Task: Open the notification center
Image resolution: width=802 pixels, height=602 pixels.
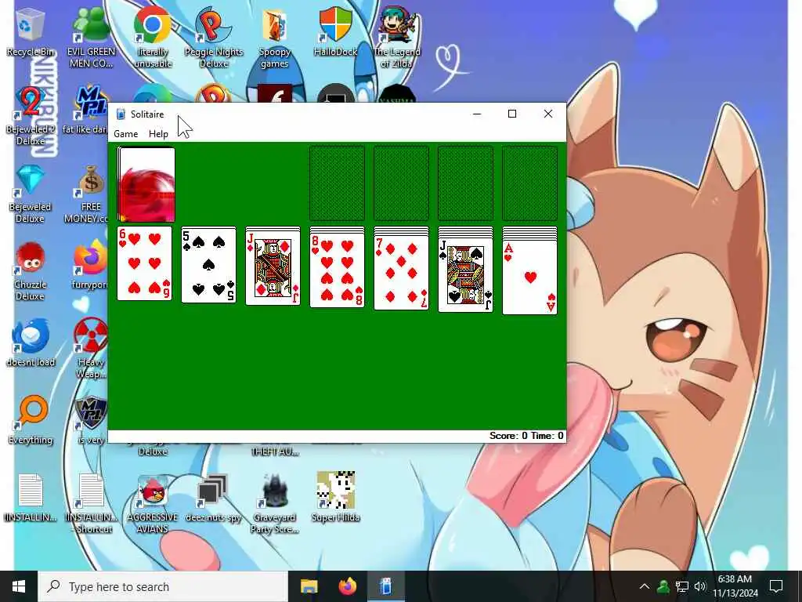Action: click(776, 586)
